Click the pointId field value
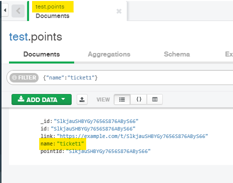Screen dimensions: 233x183 [x=108, y=151]
